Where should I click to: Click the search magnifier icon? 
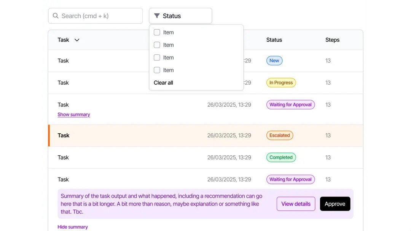click(x=56, y=16)
